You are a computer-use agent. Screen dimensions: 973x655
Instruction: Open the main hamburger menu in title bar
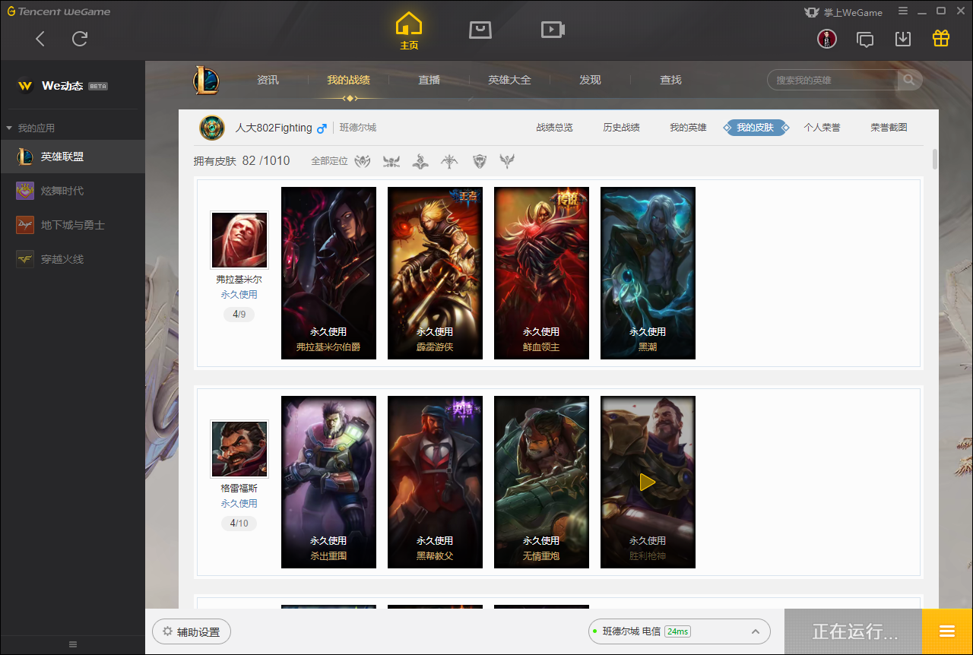point(902,11)
